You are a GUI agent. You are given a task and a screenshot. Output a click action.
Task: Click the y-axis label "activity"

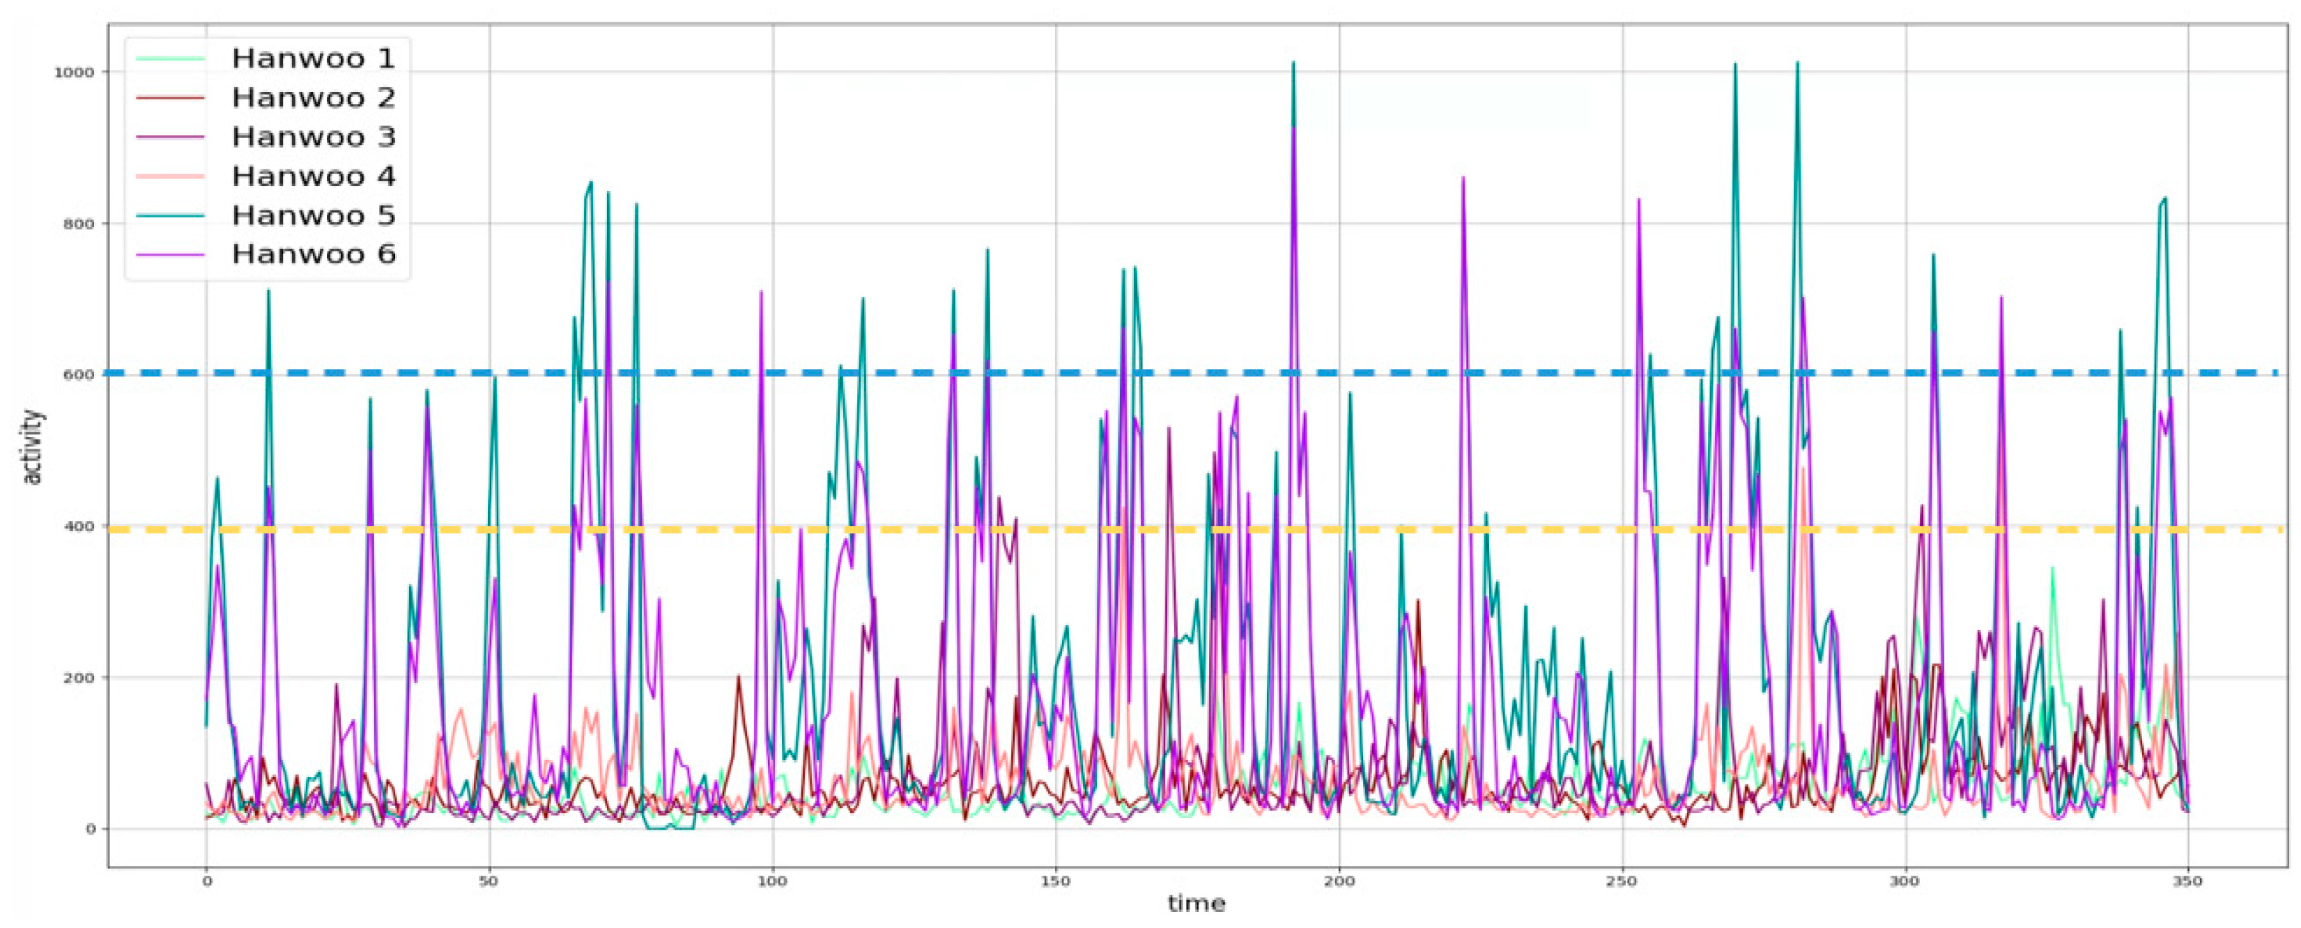click(x=33, y=447)
